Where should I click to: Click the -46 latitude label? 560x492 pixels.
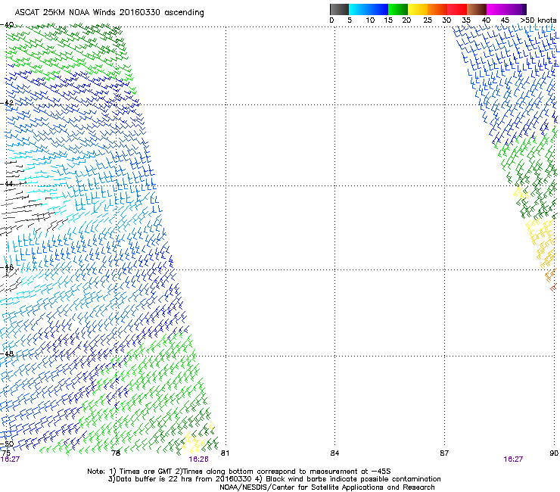[7, 267]
